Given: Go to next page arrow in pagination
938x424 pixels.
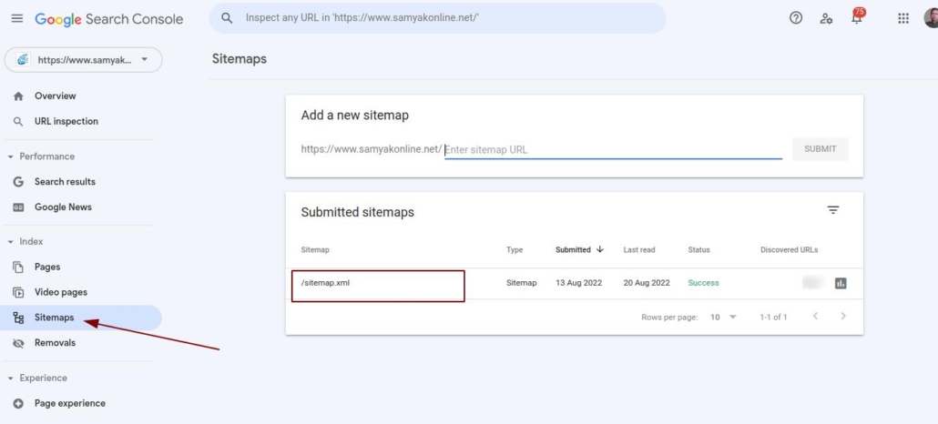Looking at the screenshot, I should click(843, 316).
